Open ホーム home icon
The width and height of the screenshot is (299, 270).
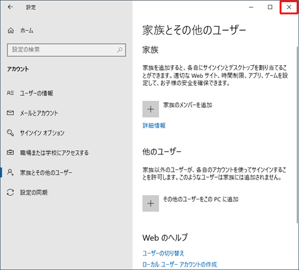(11, 31)
